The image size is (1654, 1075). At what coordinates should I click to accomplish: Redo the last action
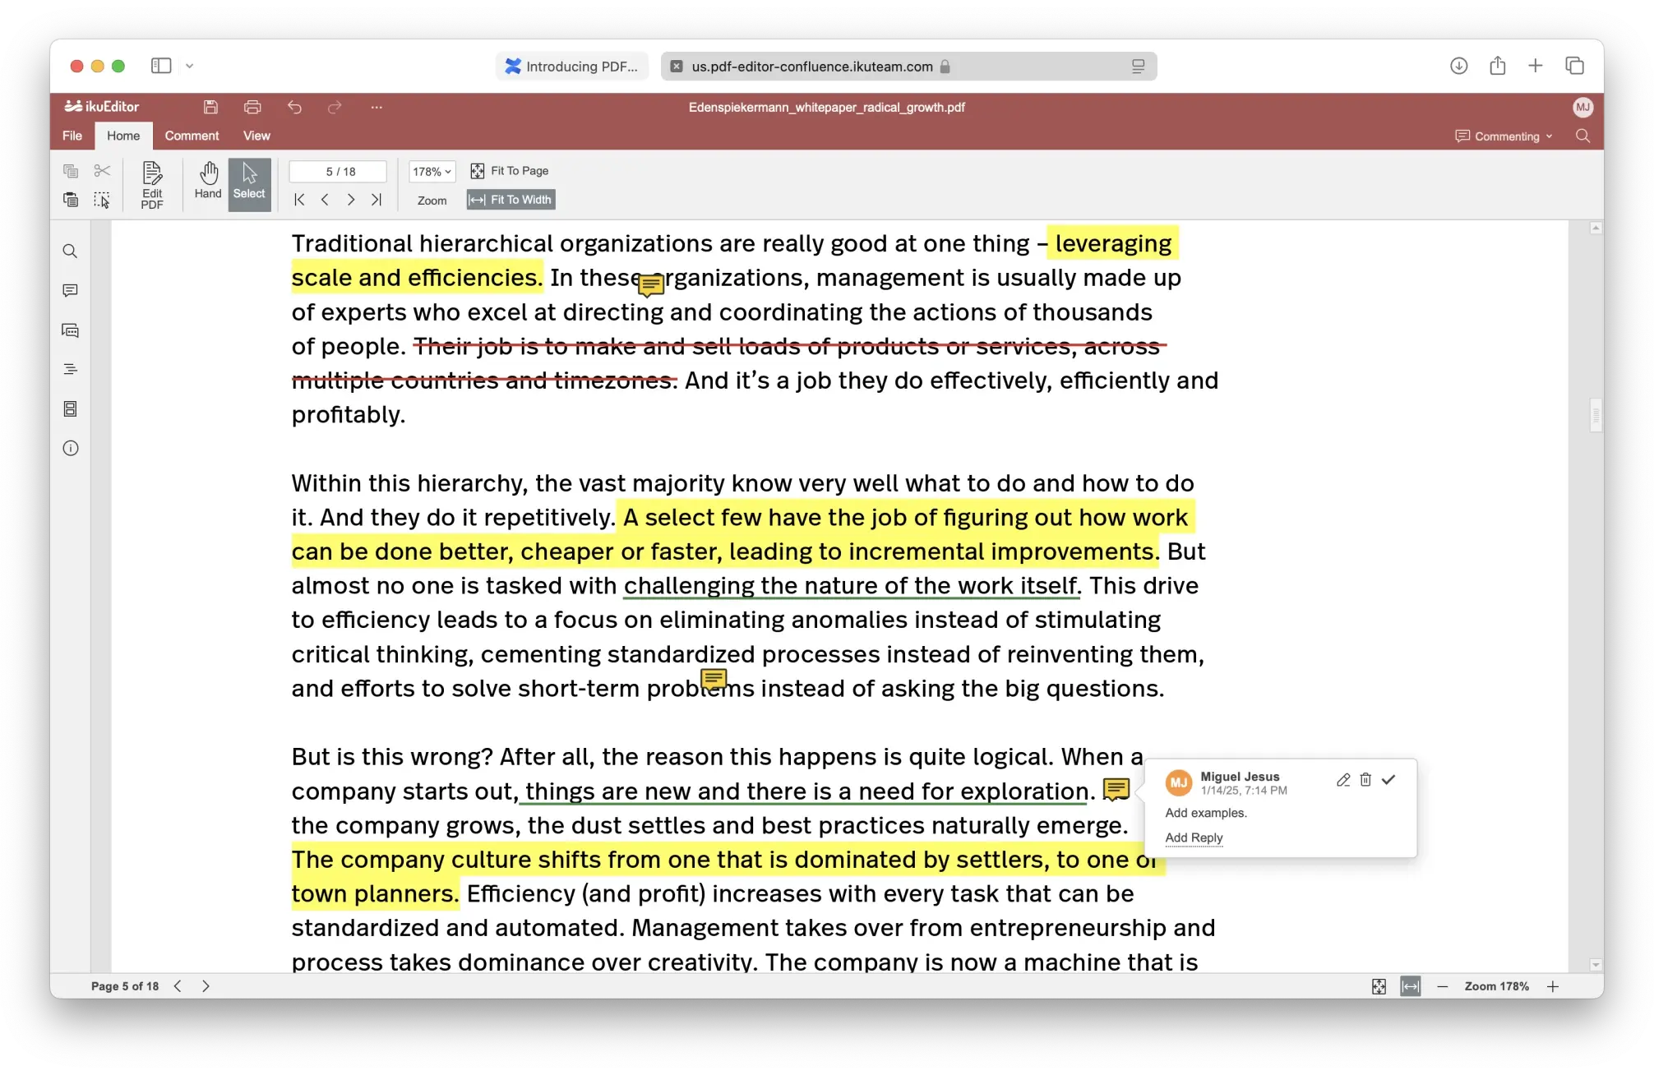click(335, 107)
